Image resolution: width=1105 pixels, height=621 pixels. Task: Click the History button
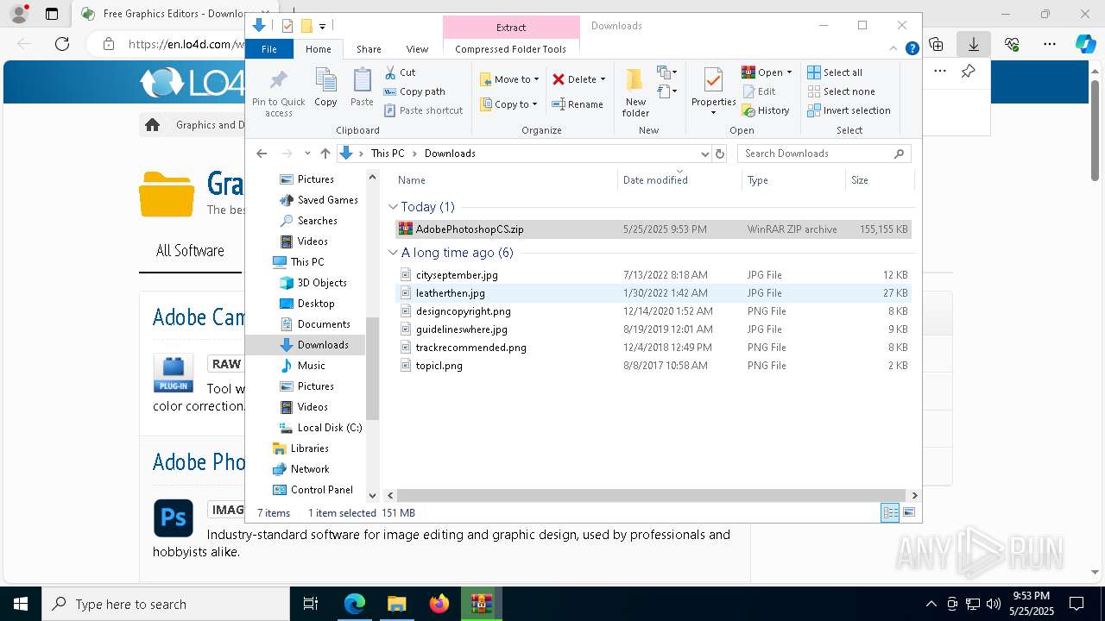point(766,110)
